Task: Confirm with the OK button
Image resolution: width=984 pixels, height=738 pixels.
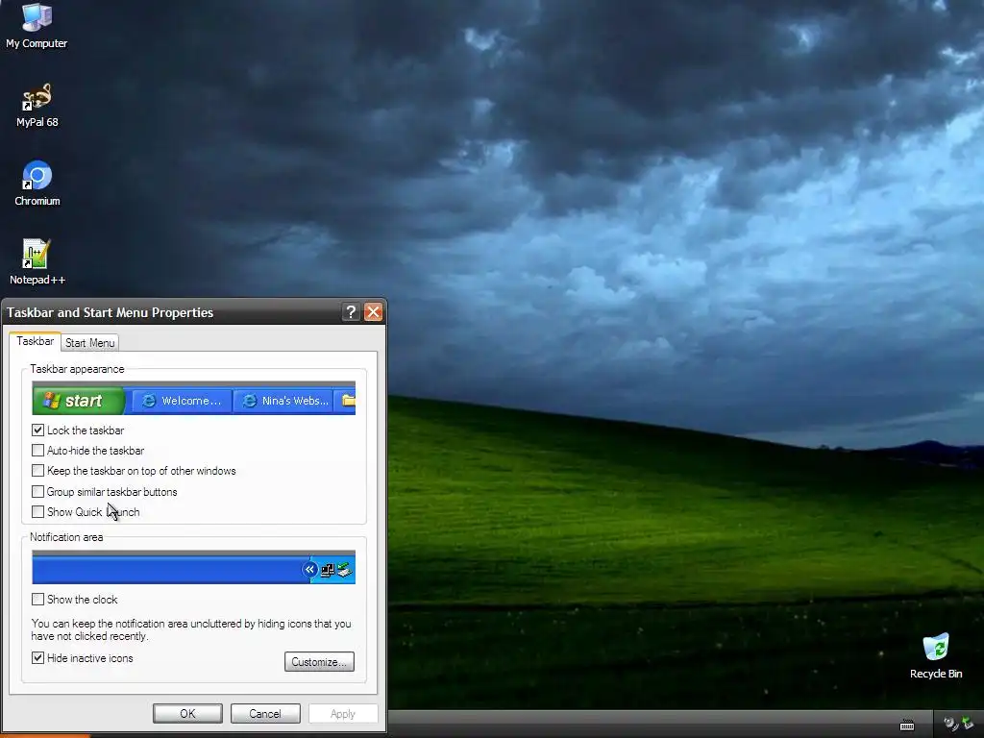Action: pos(187,714)
